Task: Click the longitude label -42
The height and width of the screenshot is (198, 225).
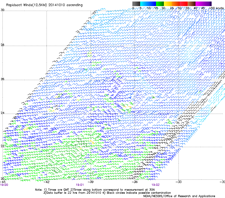Action: 47,182
